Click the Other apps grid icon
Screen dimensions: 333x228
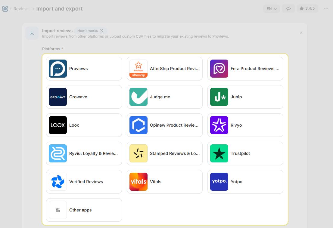tap(58, 210)
